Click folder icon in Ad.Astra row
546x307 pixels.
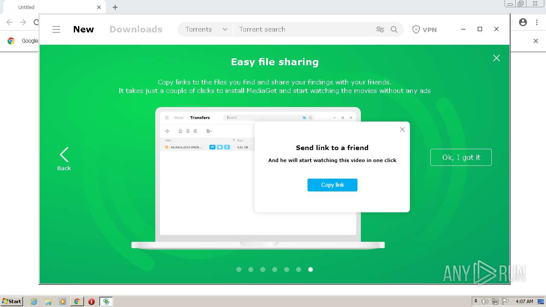pyautogui.click(x=220, y=147)
